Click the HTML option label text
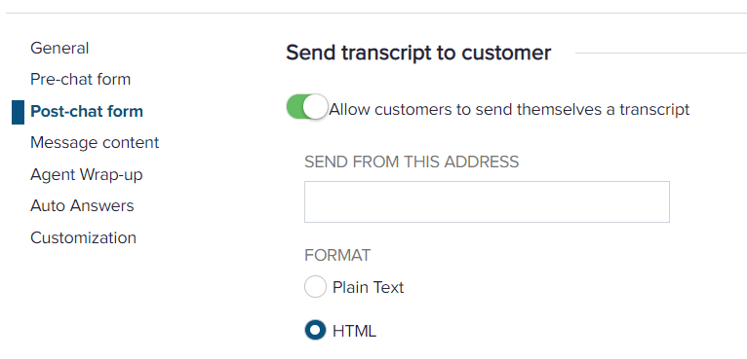The width and height of the screenshot is (747, 359). 354,331
